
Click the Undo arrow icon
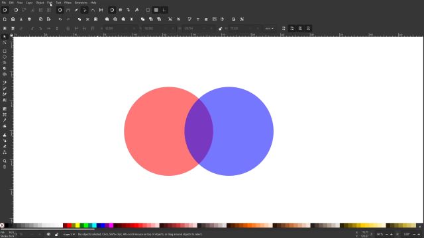point(60,19)
